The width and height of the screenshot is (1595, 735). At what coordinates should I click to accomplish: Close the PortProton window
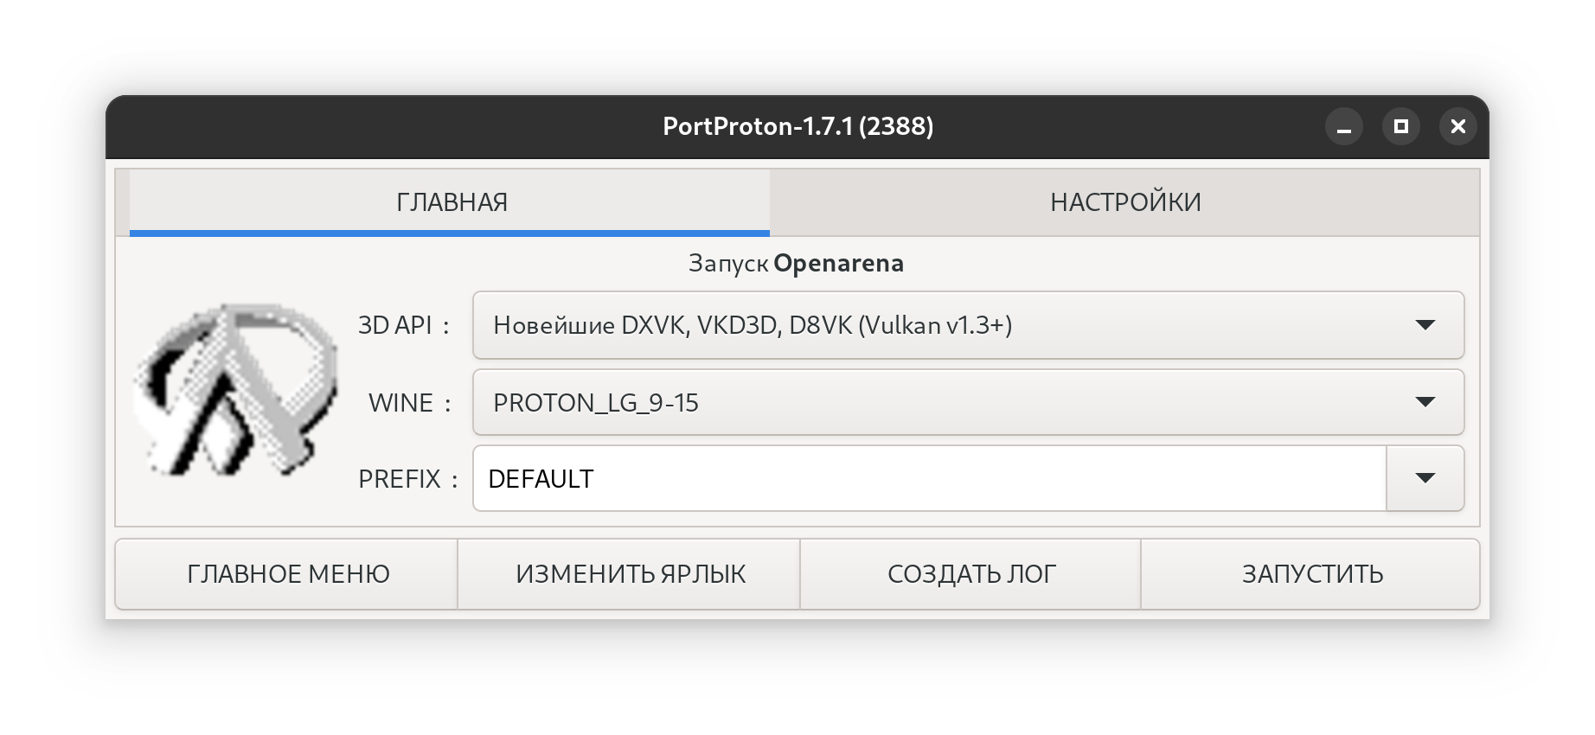[1458, 127]
